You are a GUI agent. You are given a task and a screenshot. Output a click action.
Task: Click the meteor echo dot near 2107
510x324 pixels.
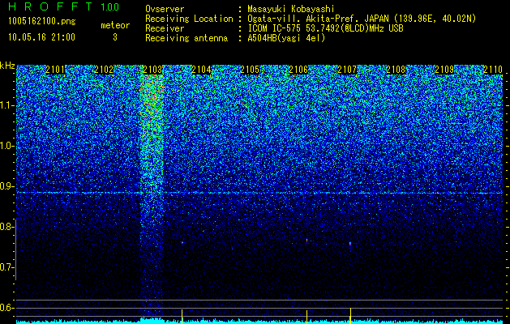click(x=350, y=244)
